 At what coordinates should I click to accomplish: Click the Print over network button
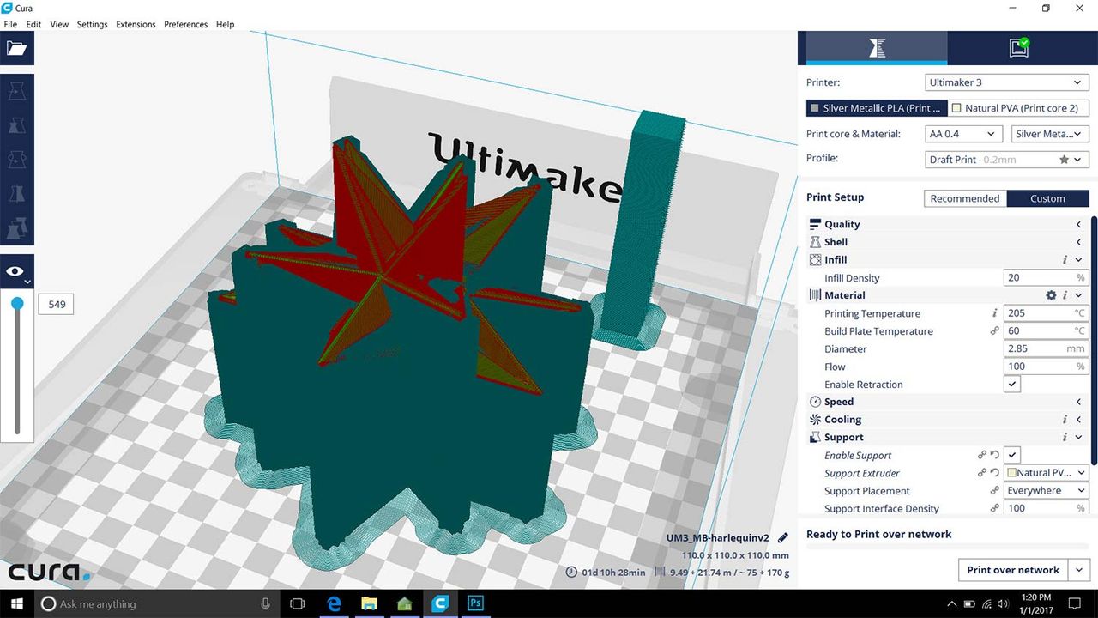tap(1013, 570)
